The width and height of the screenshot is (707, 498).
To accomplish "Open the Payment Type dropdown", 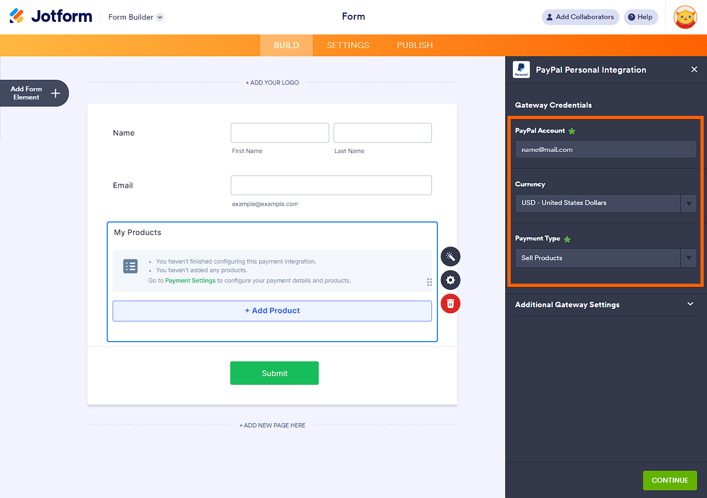I will (x=606, y=258).
